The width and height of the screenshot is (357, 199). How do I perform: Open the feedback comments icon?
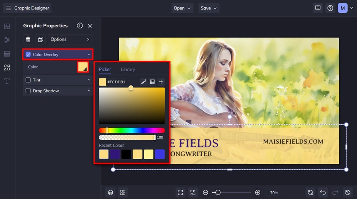point(318,8)
